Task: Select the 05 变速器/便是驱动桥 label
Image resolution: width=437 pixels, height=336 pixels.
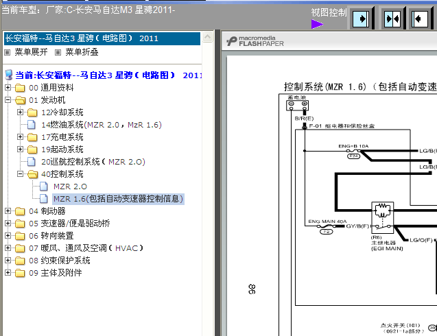Action: [69, 224]
